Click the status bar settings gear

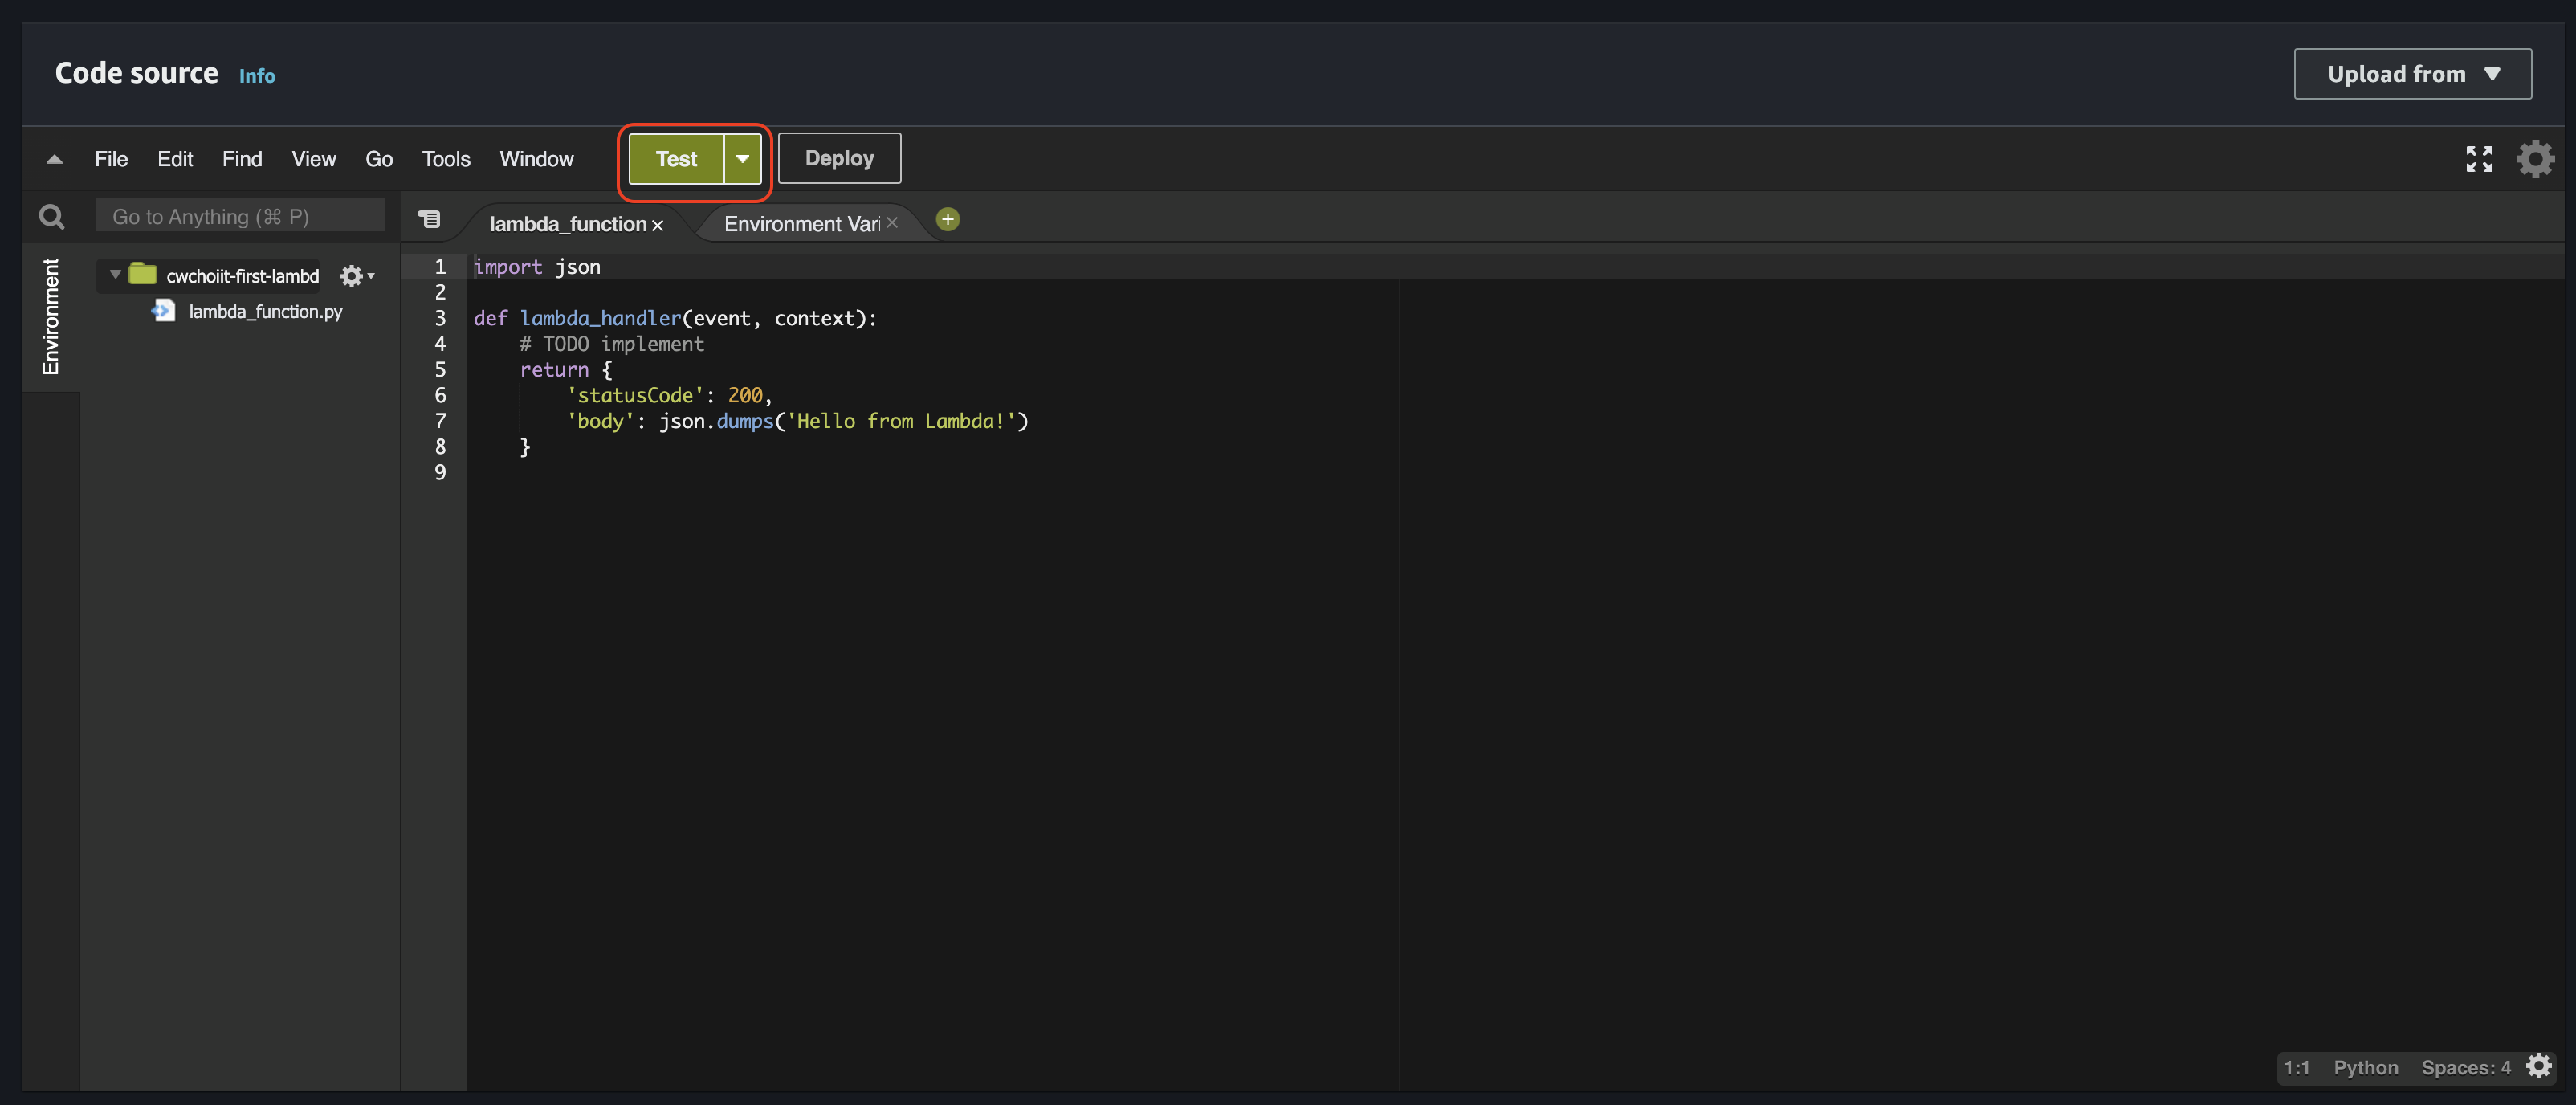click(2538, 1066)
